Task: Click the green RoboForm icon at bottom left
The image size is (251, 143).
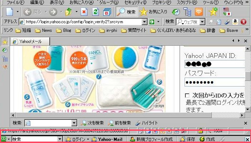Action: coord(4,139)
